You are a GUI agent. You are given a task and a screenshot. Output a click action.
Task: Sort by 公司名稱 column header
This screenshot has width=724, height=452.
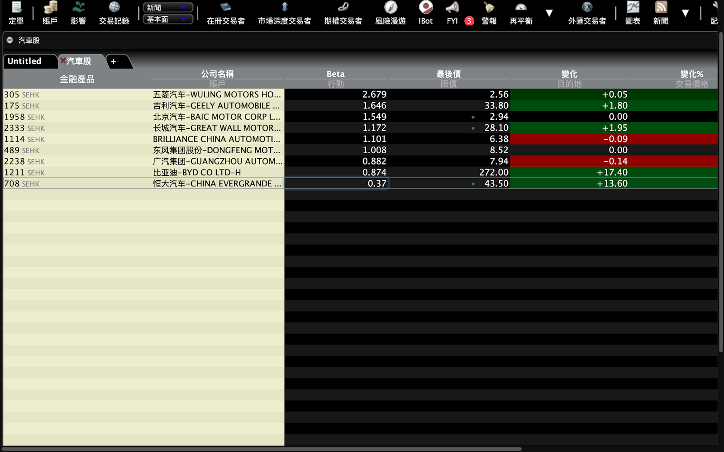pos(217,74)
